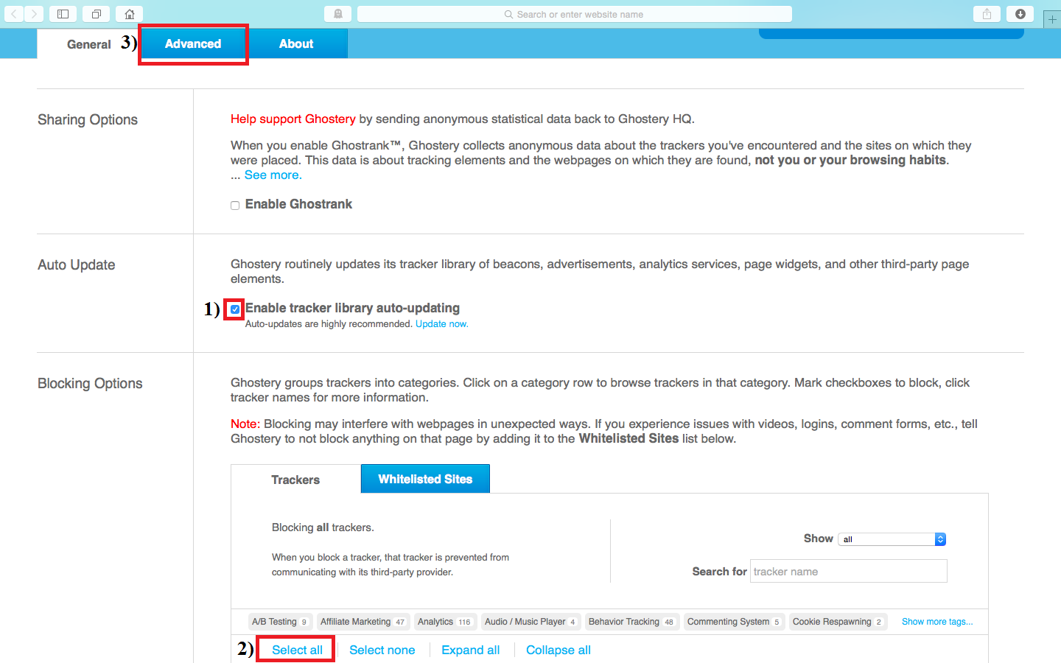Expand all tracker categories
1061x663 pixels.
[470, 650]
